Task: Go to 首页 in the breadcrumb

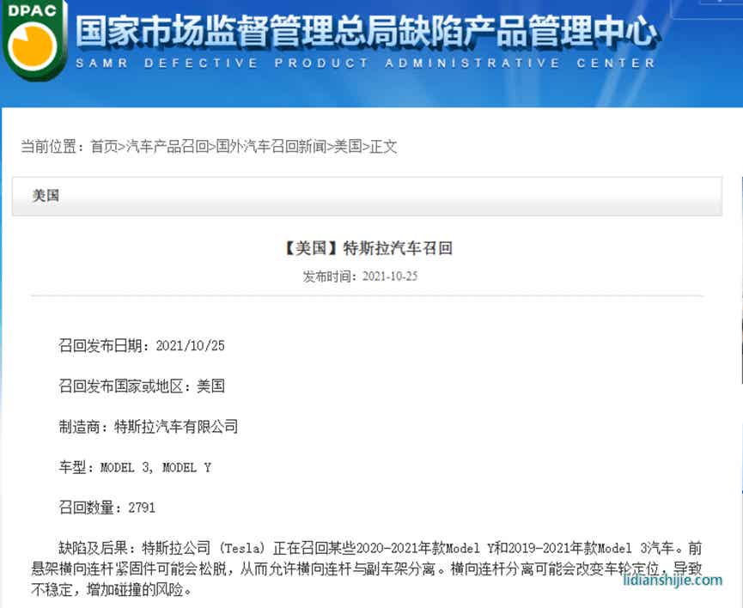Action: (x=104, y=147)
